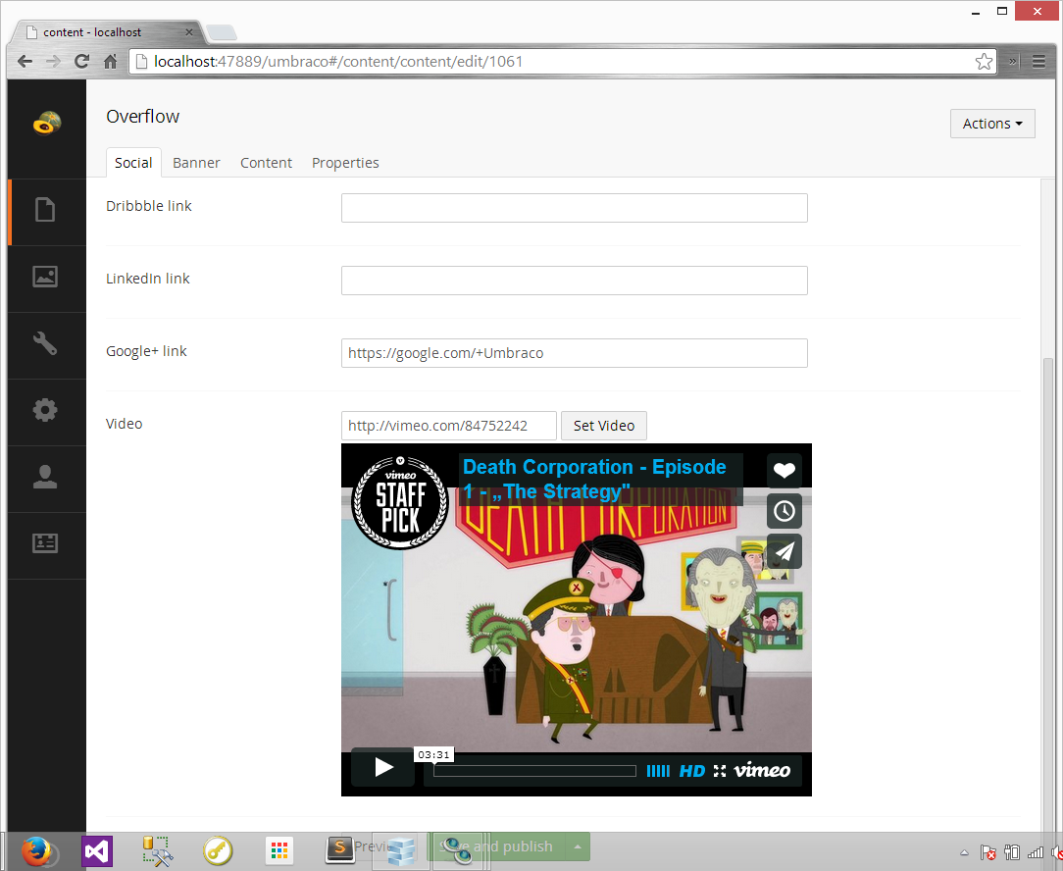Open the colorful grid app in taskbar
Screen dimensions: 1063x871
pos(279,850)
